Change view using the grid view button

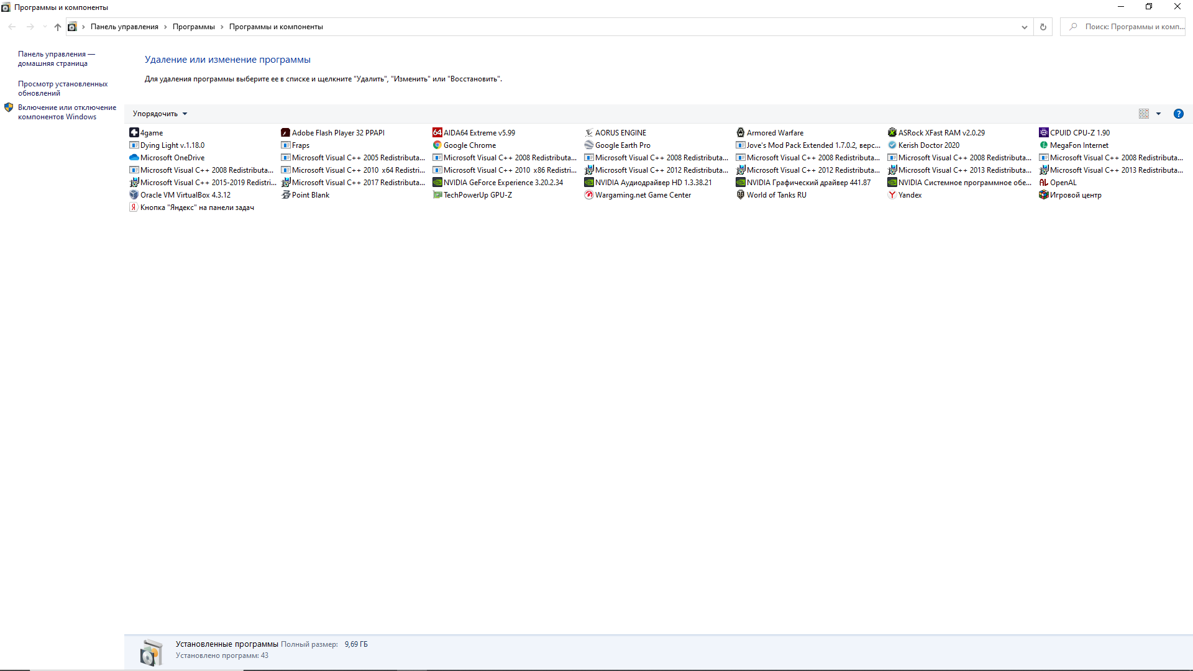[1144, 114]
